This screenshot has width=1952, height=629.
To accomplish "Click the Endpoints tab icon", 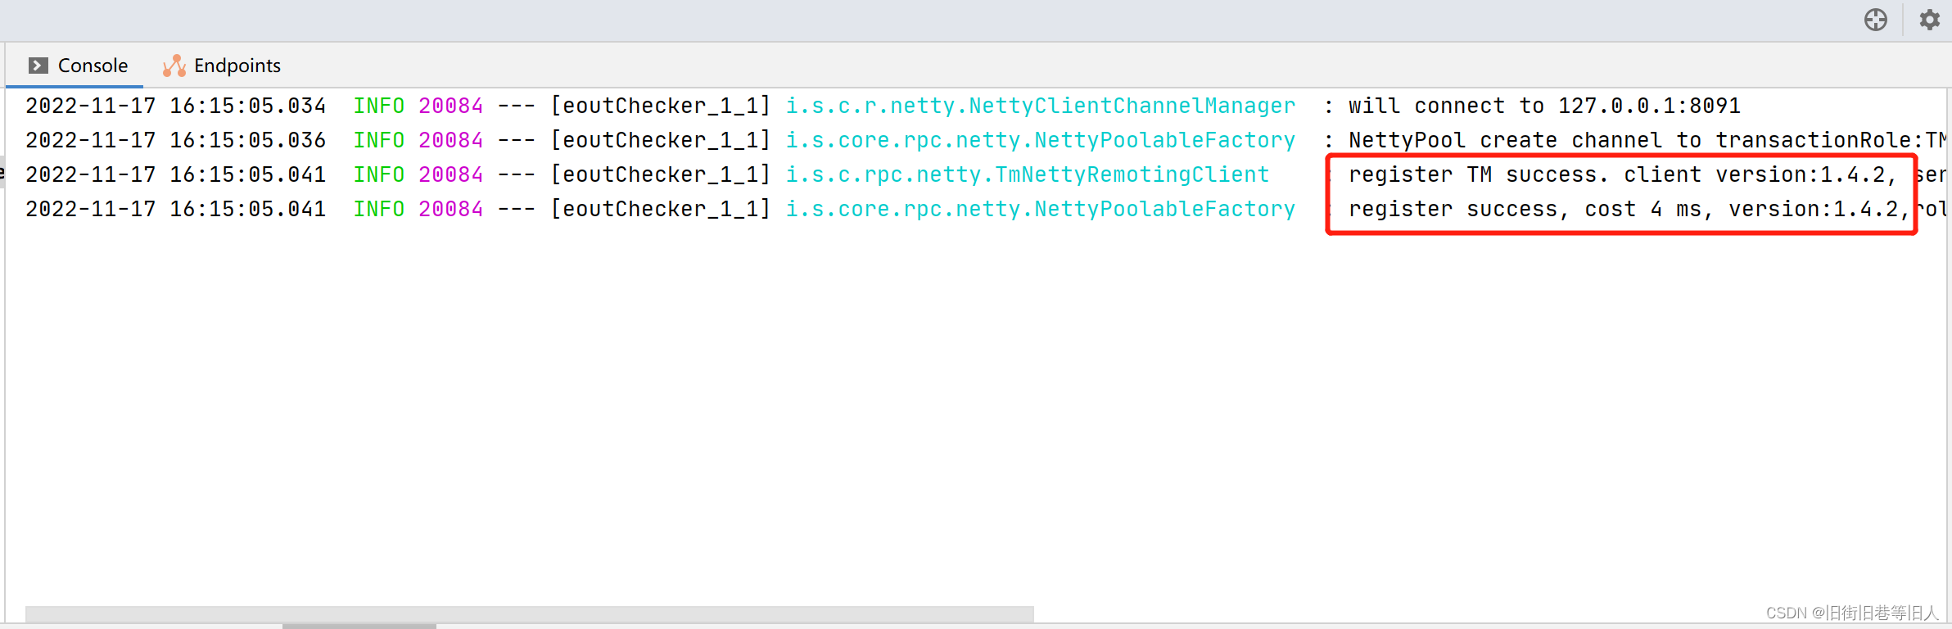I will pyautogui.click(x=174, y=66).
